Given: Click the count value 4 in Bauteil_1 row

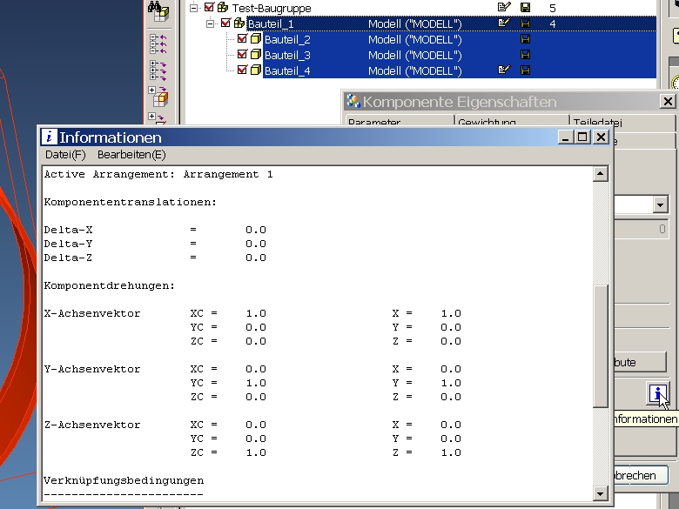Looking at the screenshot, I should (553, 23).
